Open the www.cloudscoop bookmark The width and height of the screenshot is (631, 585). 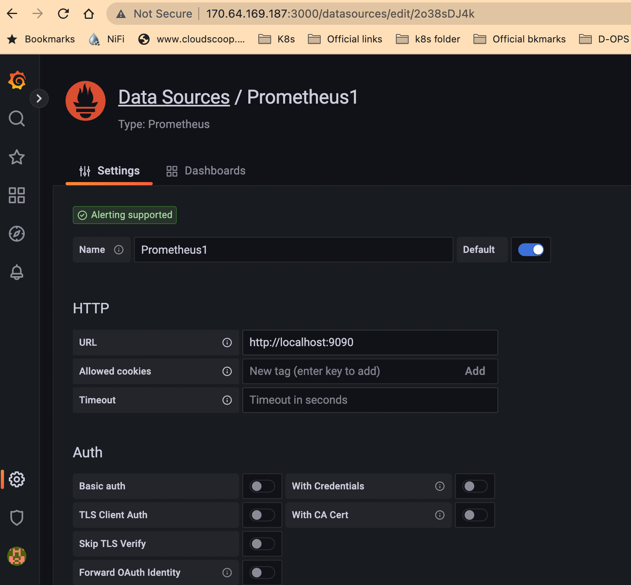(x=192, y=39)
